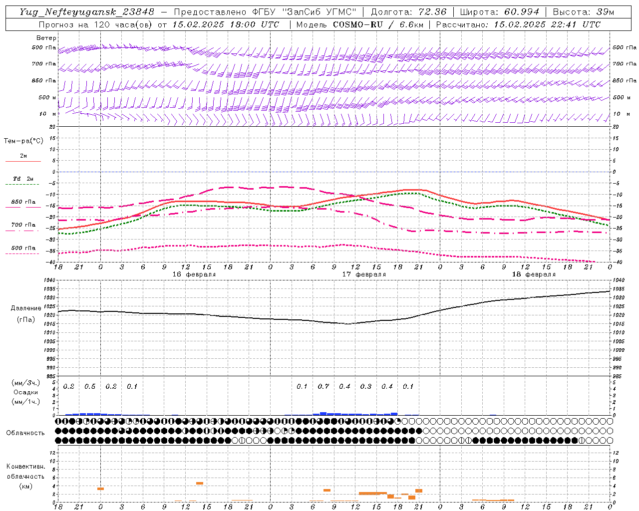Click the 18 февраля date label
This screenshot has height=511, width=639.
534,274
